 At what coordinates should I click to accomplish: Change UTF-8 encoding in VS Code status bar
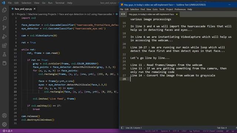[x=176, y=131]
